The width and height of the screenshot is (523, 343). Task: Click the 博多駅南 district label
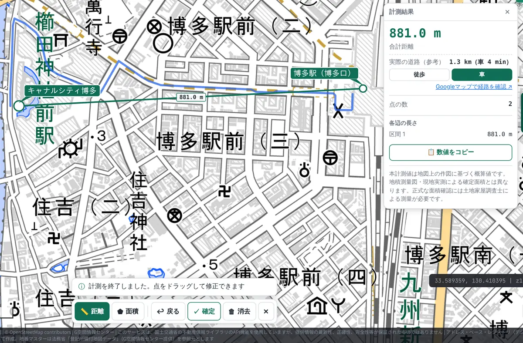[449, 255]
